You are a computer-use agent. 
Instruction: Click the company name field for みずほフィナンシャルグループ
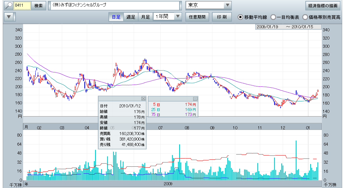tap(115, 6)
